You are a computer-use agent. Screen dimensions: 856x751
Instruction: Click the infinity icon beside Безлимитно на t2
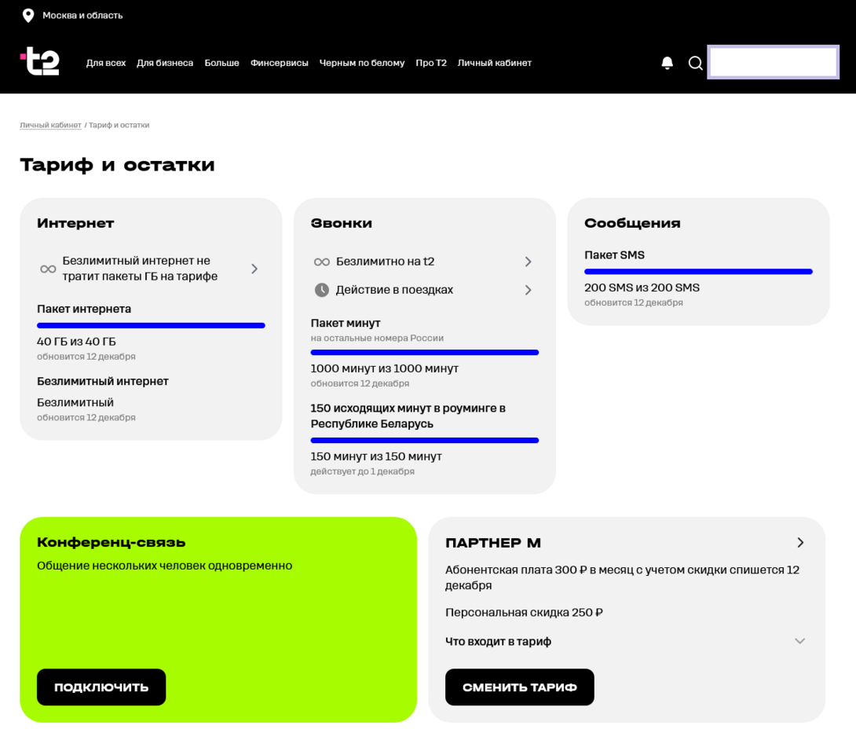pyautogui.click(x=321, y=262)
